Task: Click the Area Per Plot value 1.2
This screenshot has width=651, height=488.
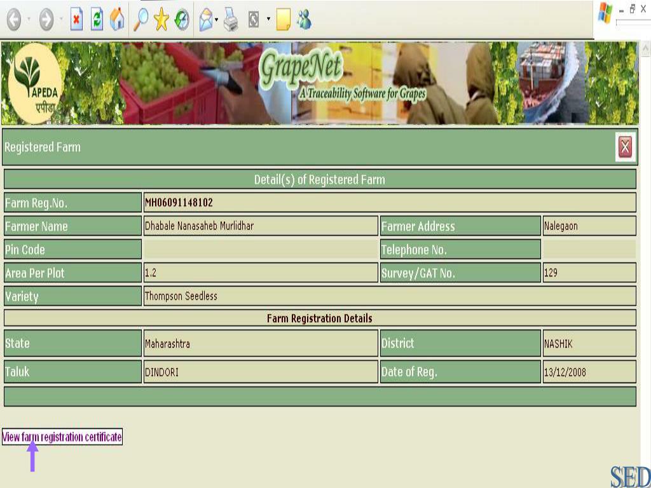Action: pos(150,273)
